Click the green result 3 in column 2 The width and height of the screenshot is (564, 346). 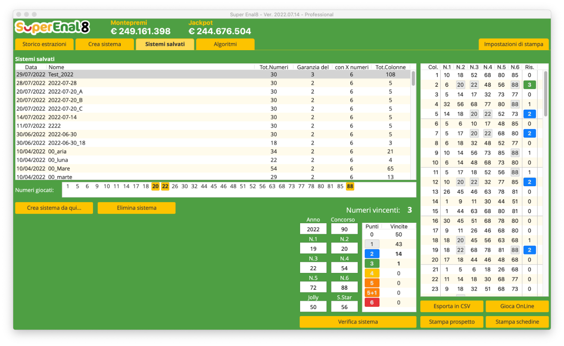[x=529, y=85]
